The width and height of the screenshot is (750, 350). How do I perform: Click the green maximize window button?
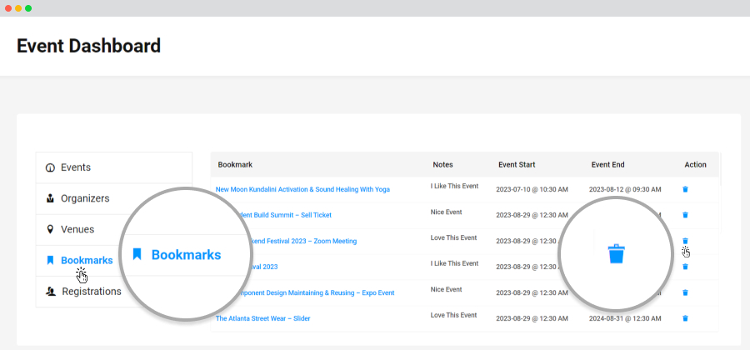28,8
